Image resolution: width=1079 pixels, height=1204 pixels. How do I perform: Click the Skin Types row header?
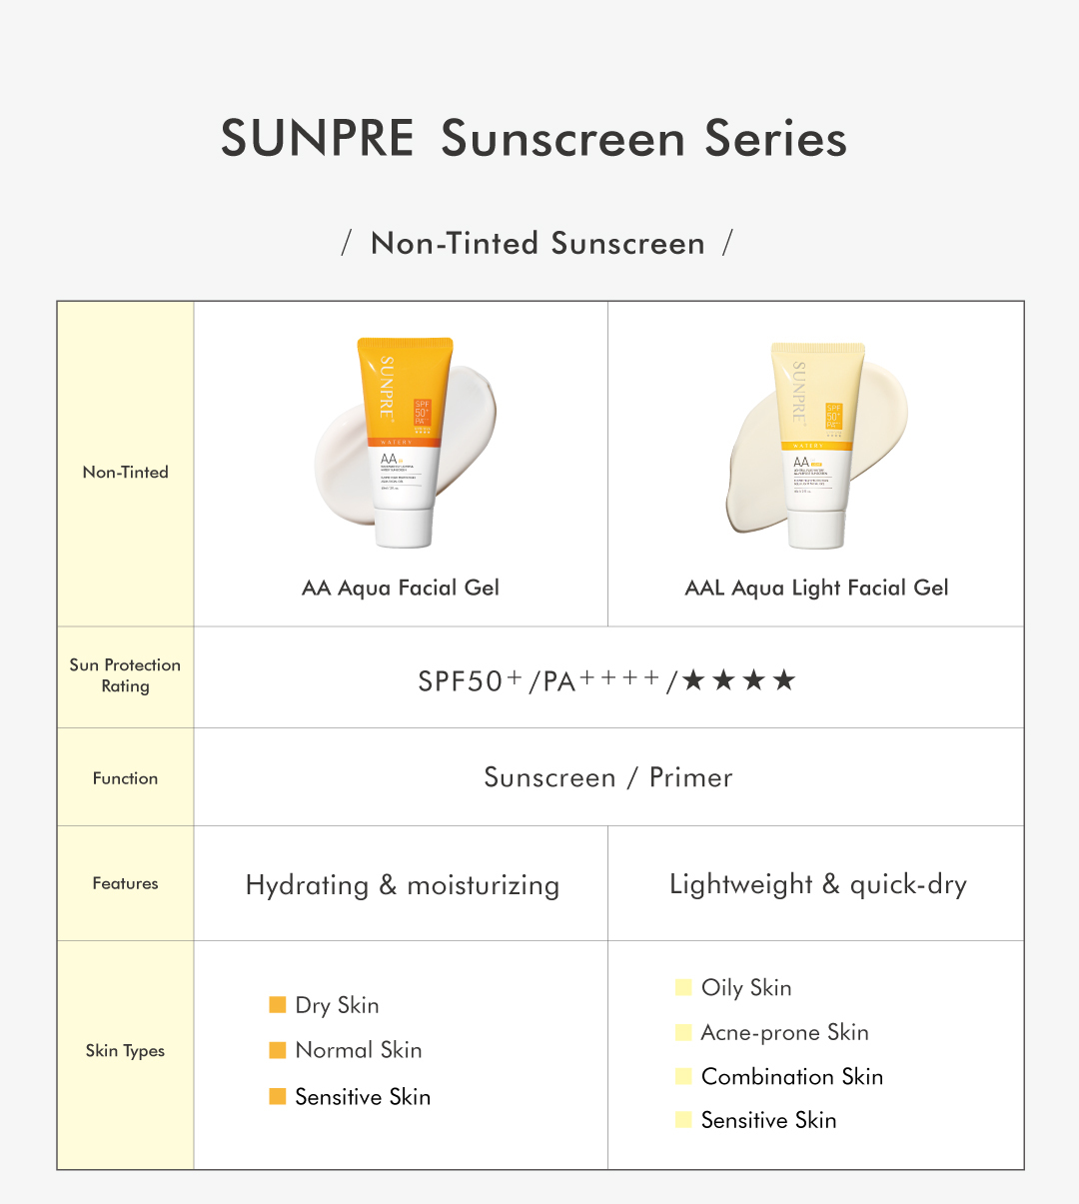[x=125, y=1050]
